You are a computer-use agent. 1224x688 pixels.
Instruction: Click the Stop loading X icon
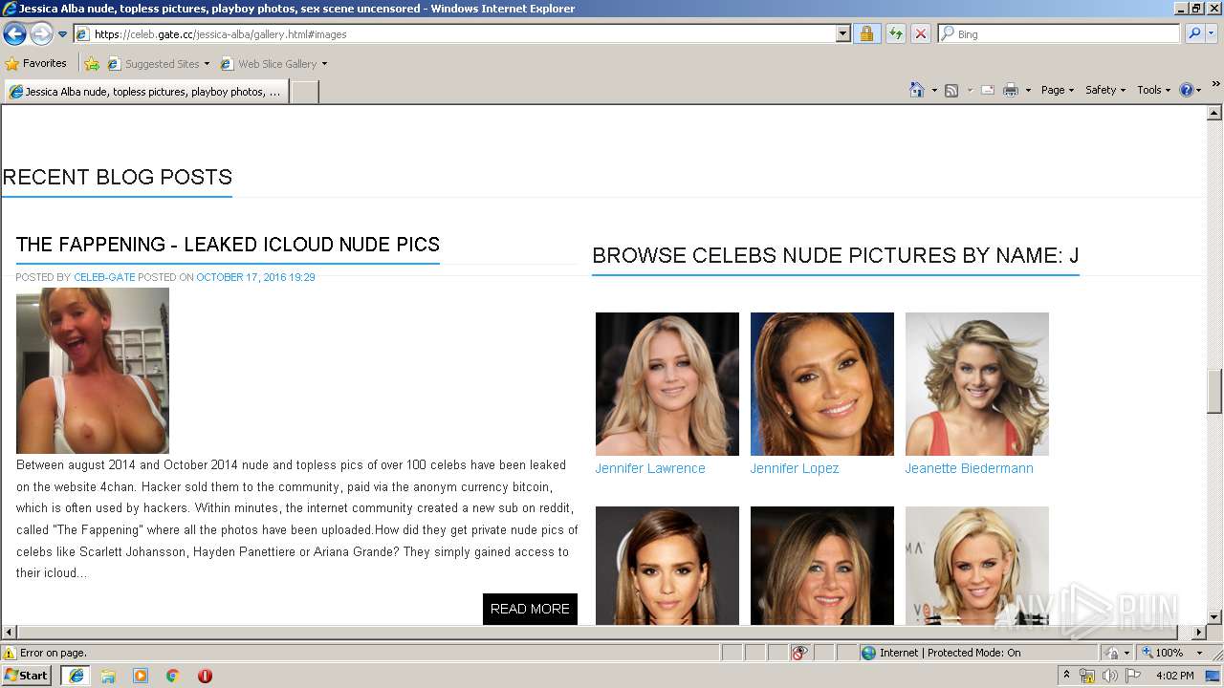[x=920, y=33]
